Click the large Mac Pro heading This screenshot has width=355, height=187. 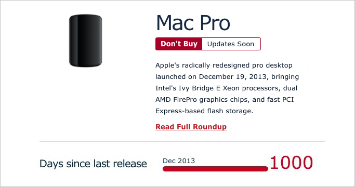[x=193, y=23]
